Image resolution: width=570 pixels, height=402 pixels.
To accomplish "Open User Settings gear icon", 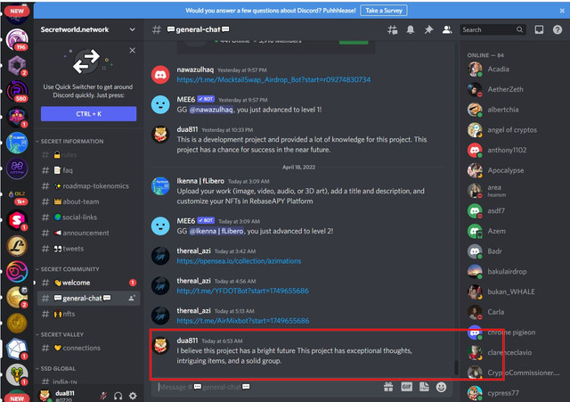I will [133, 396].
